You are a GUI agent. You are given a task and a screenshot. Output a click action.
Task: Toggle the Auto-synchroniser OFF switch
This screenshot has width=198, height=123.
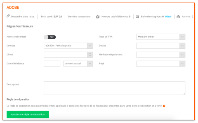pyautogui.click(x=50, y=37)
